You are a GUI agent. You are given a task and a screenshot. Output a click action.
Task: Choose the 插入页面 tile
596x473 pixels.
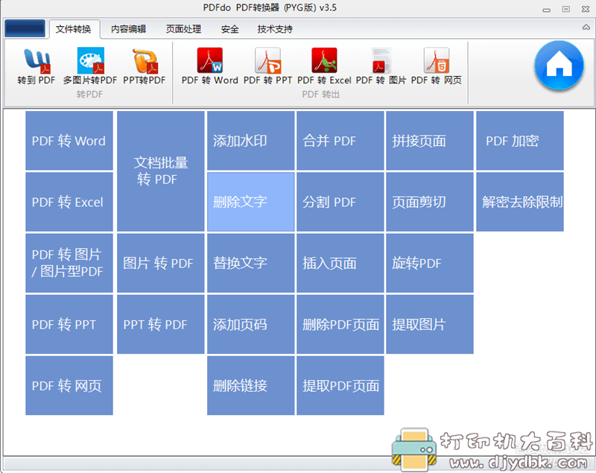click(x=340, y=263)
